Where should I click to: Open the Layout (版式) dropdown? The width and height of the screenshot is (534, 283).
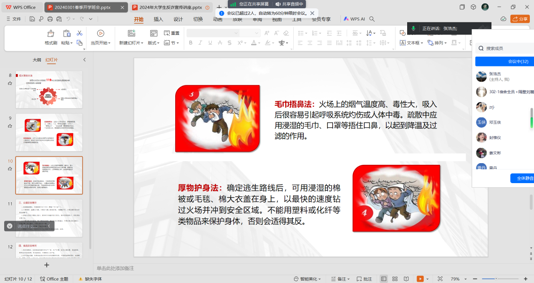153,43
